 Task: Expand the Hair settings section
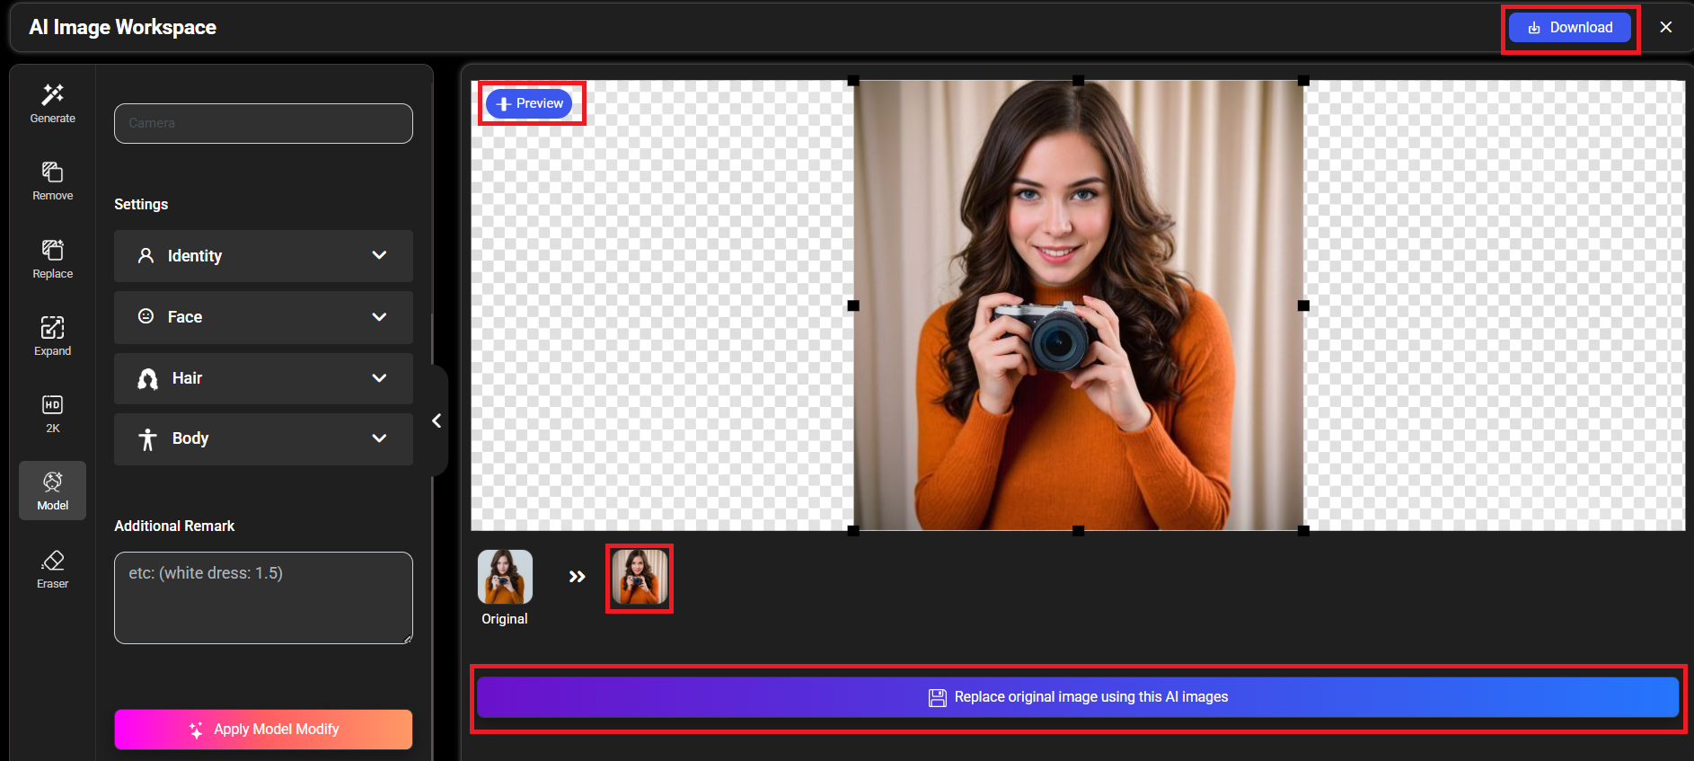click(x=263, y=378)
